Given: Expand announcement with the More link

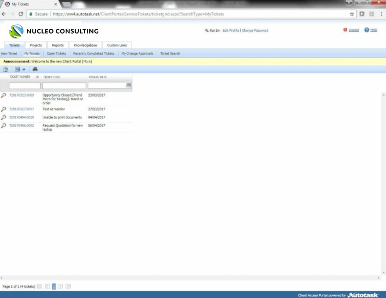Looking at the screenshot, I should click(x=87, y=61).
